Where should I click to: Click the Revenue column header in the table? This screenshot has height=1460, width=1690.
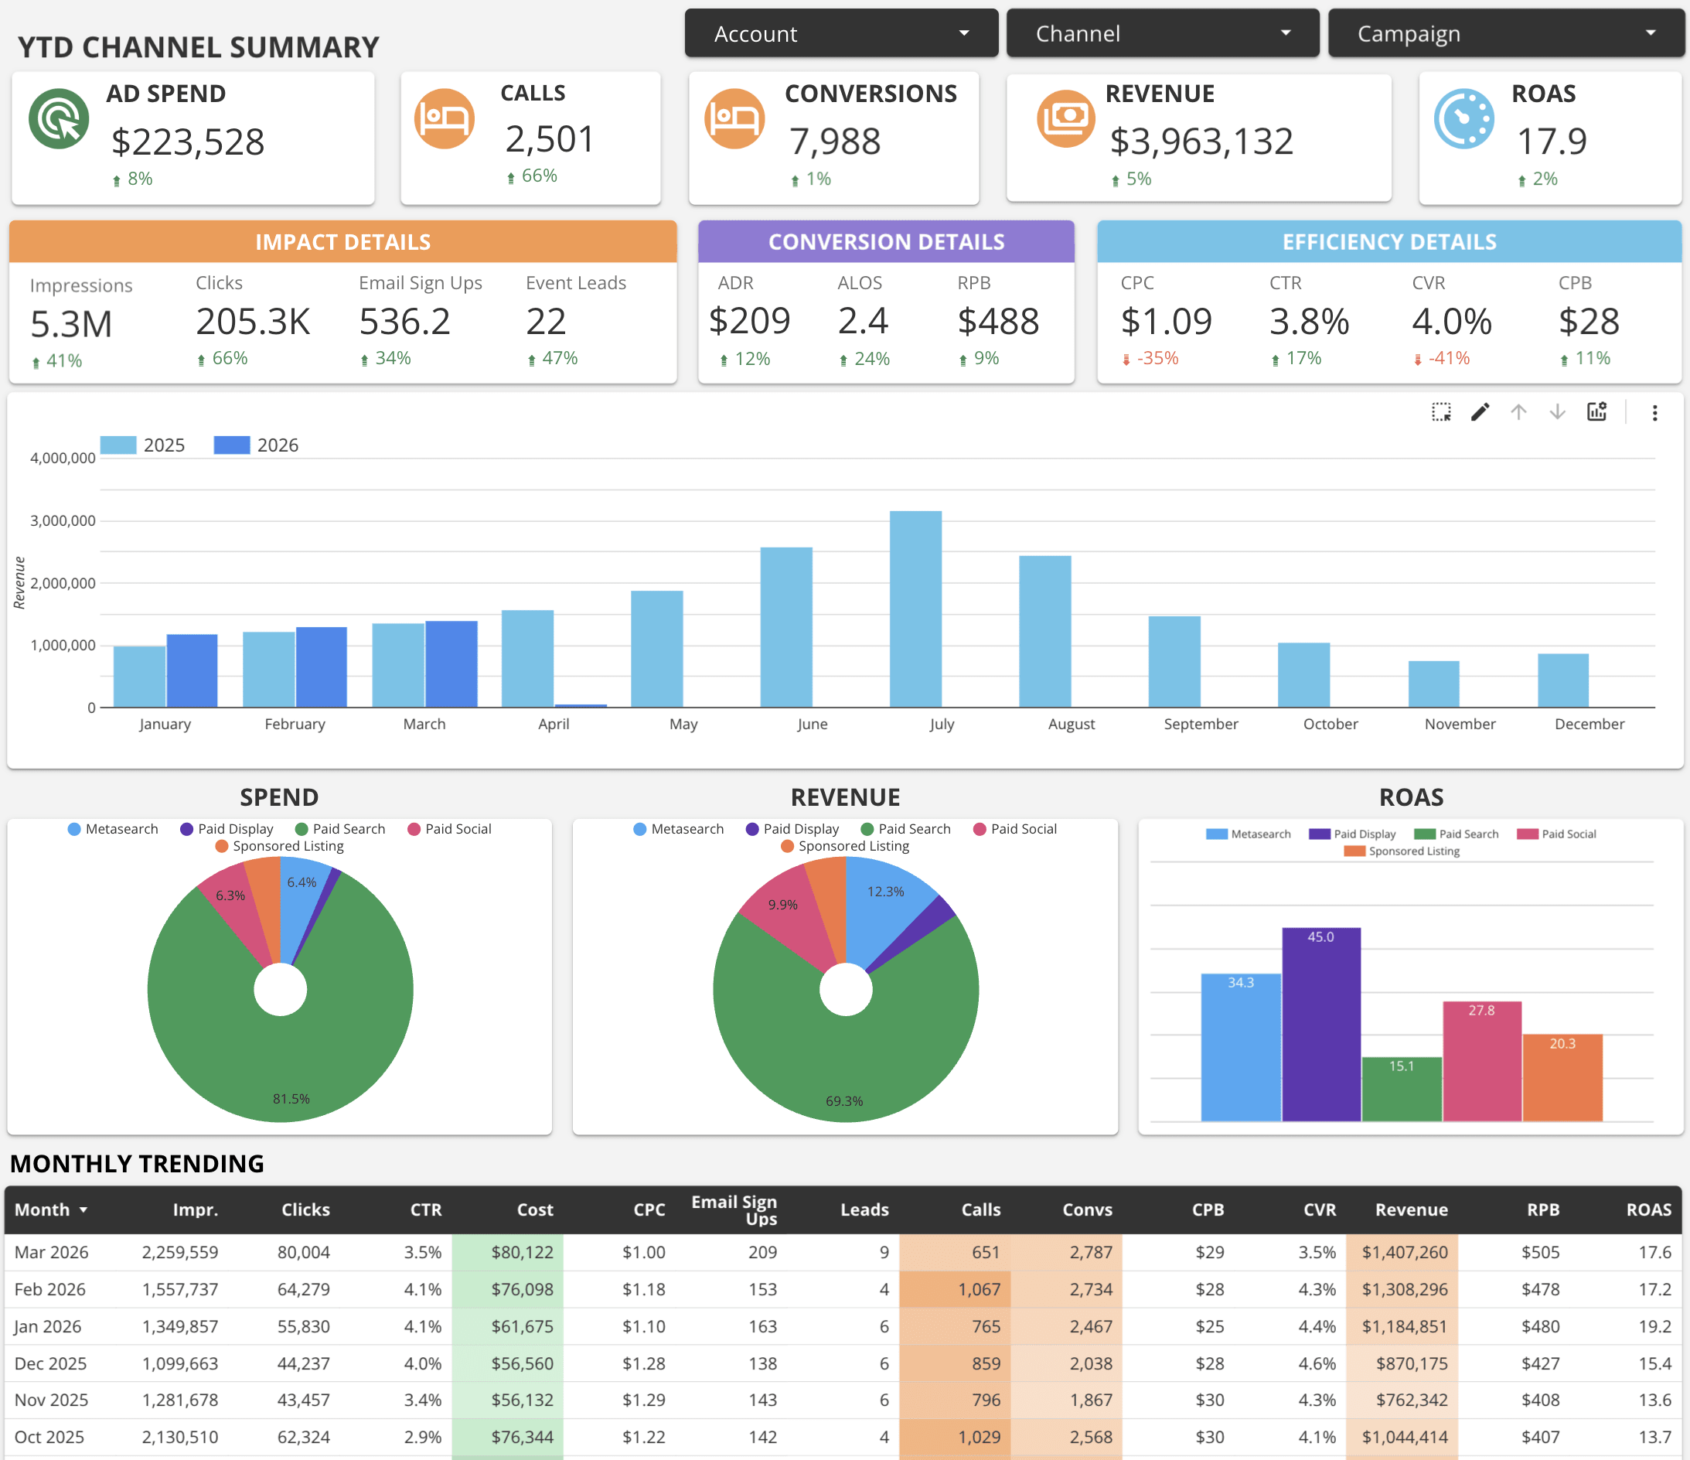[1412, 1210]
